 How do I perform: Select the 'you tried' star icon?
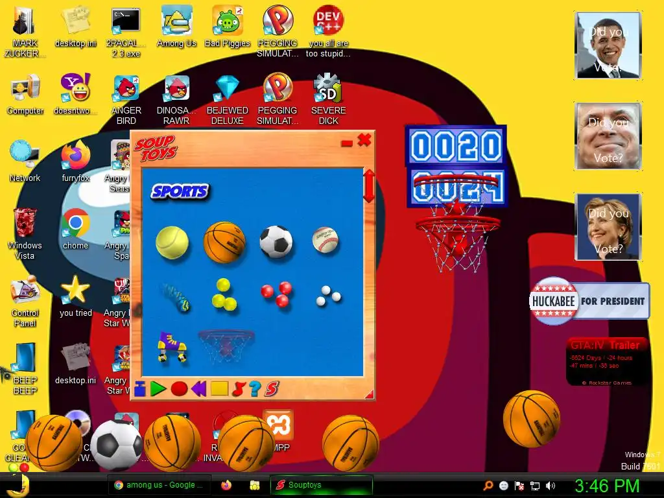[75, 296]
